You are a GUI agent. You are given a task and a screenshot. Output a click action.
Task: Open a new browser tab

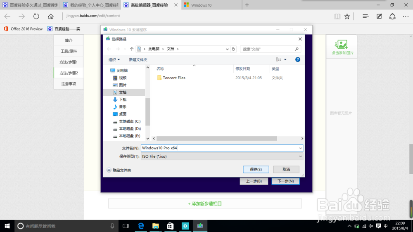[x=247, y=5]
